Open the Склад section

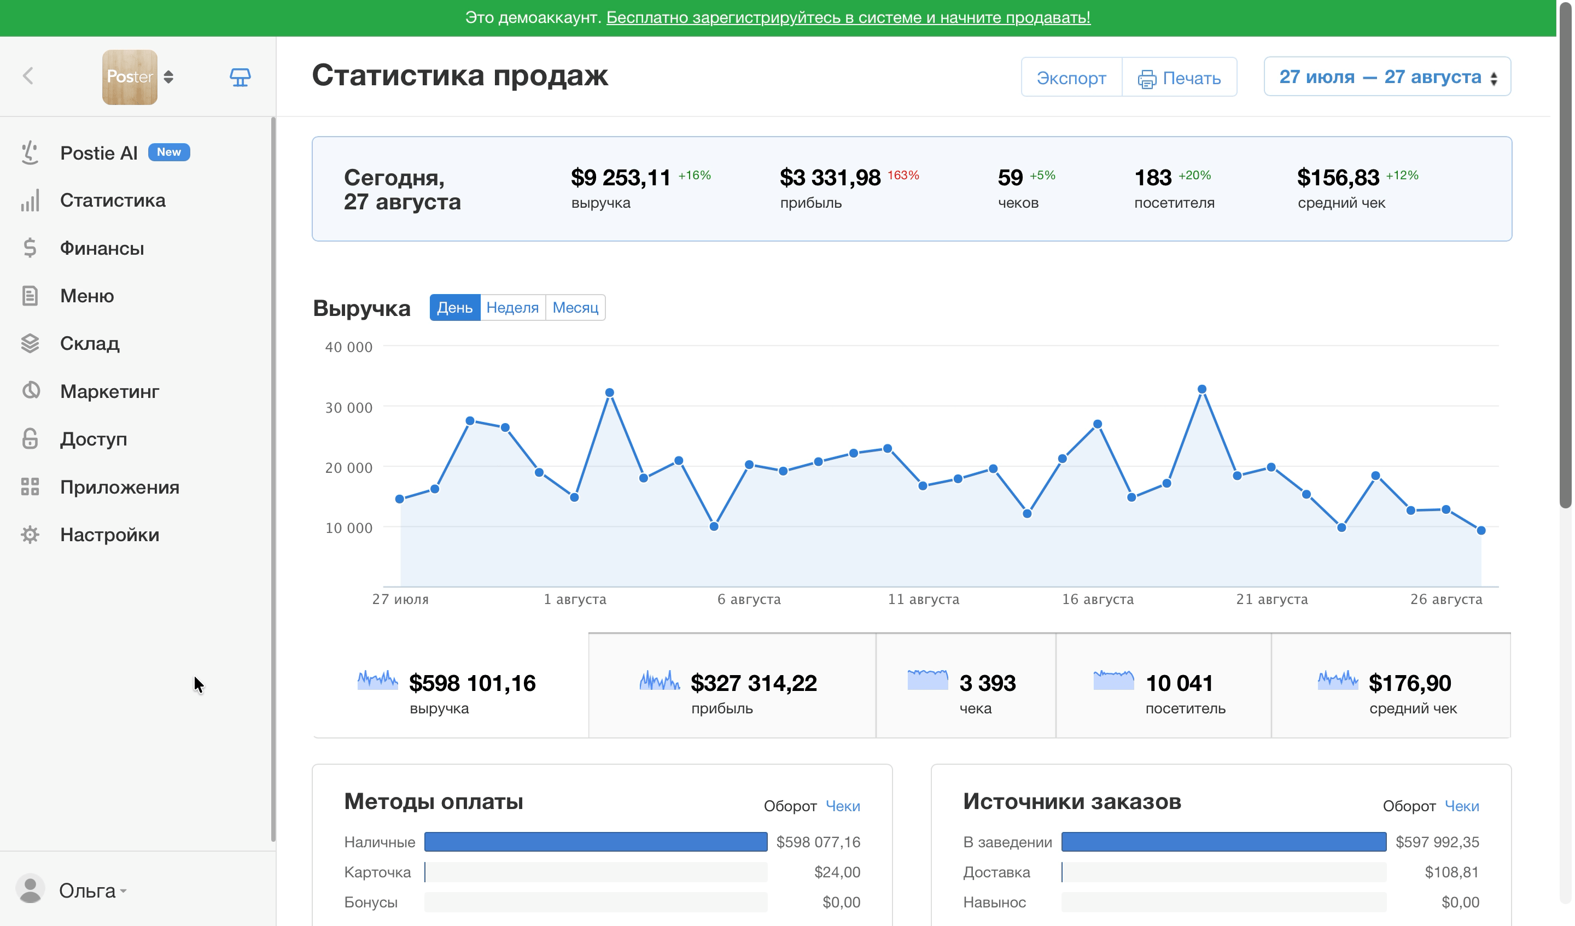89,344
